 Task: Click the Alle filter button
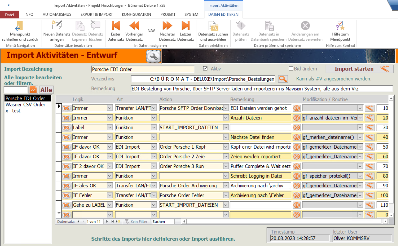pyautogui.click(x=46, y=90)
